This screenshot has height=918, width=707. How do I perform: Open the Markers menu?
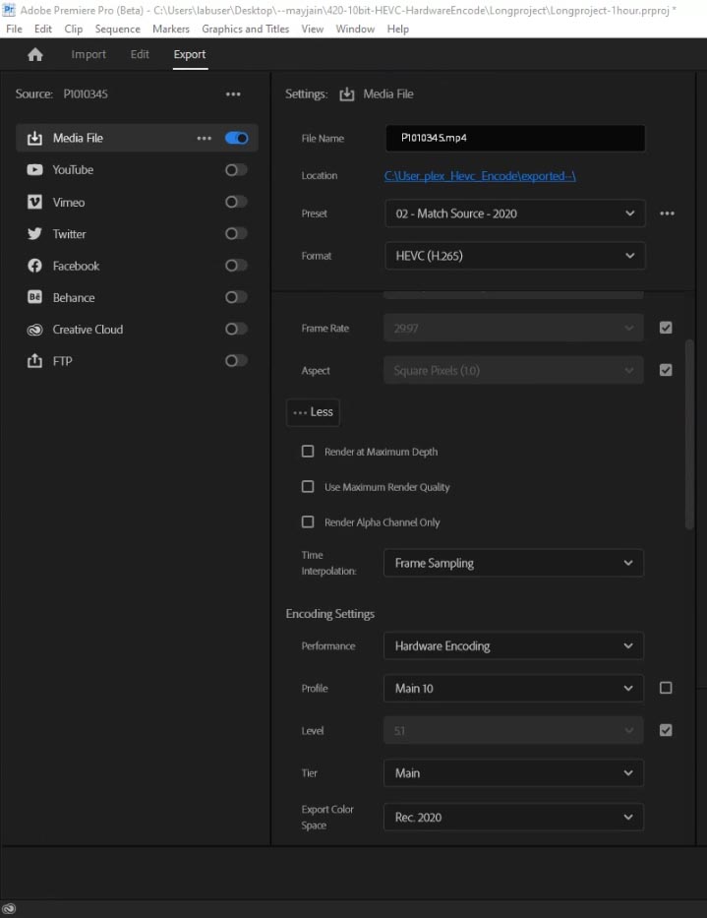[x=171, y=29]
